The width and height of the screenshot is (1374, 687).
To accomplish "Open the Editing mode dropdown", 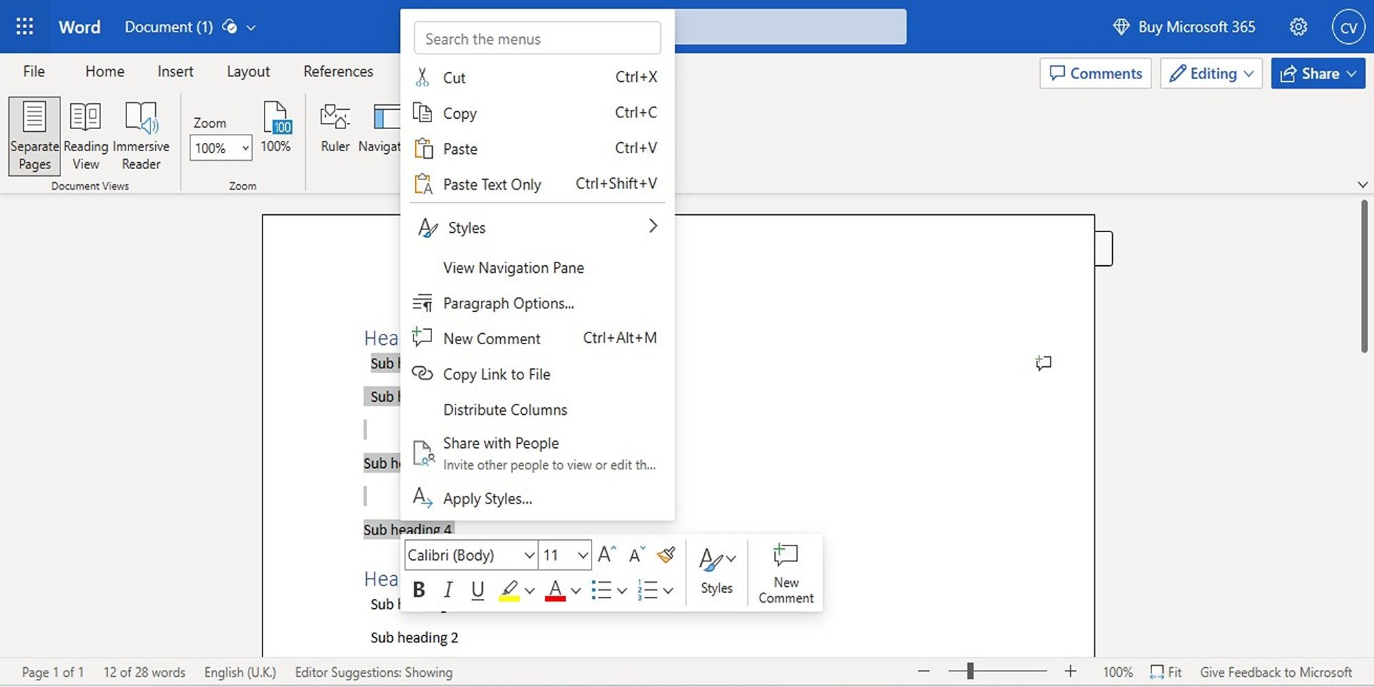I will pyautogui.click(x=1211, y=74).
